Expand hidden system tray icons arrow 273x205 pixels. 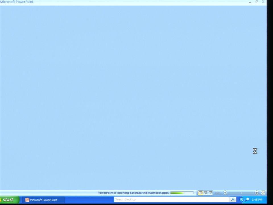242,200
